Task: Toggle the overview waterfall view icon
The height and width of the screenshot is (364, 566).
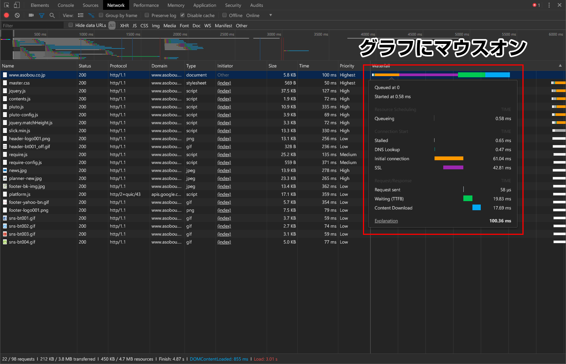Action: click(x=91, y=16)
